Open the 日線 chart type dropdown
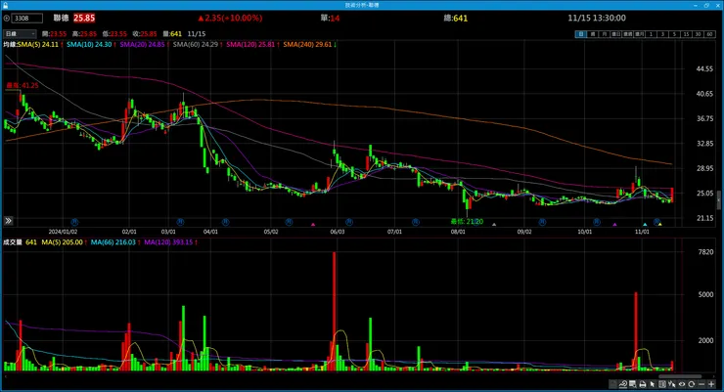 click(20, 33)
